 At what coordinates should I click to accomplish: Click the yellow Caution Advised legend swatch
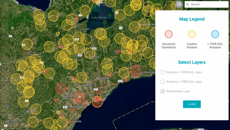192,34
